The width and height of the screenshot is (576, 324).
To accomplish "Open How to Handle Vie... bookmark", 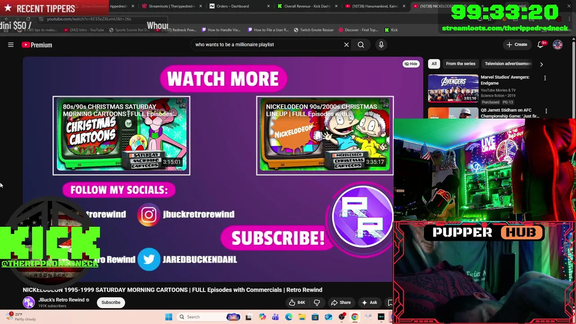I will [x=221, y=30].
